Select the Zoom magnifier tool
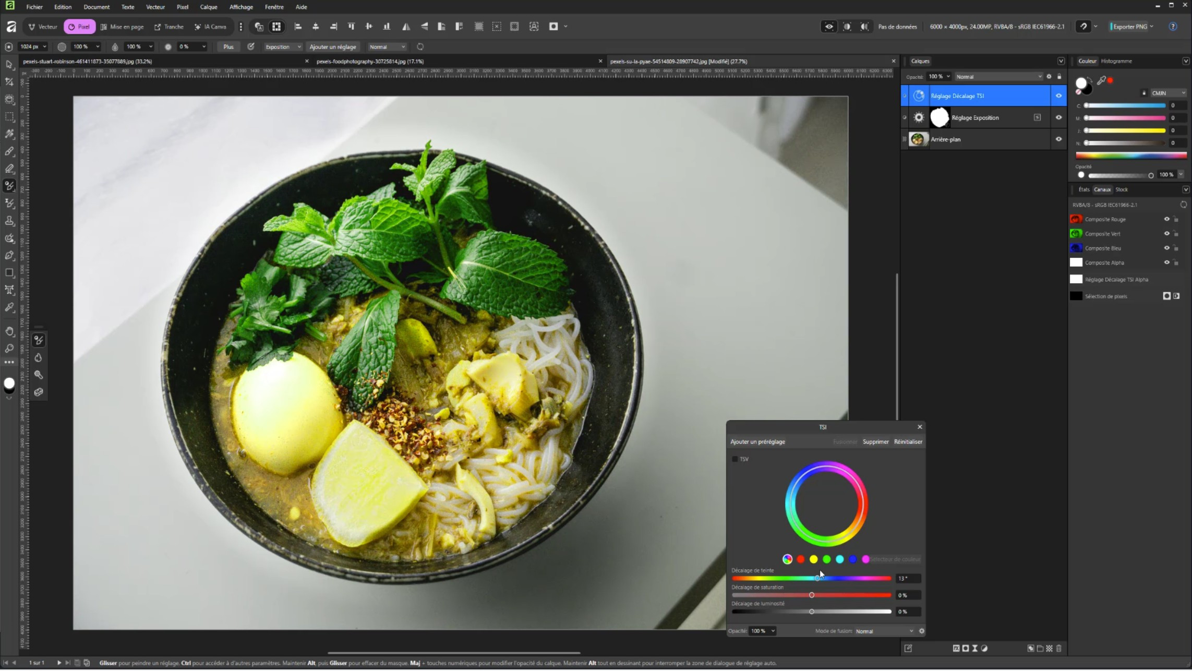This screenshot has height=671, width=1192. (9, 349)
